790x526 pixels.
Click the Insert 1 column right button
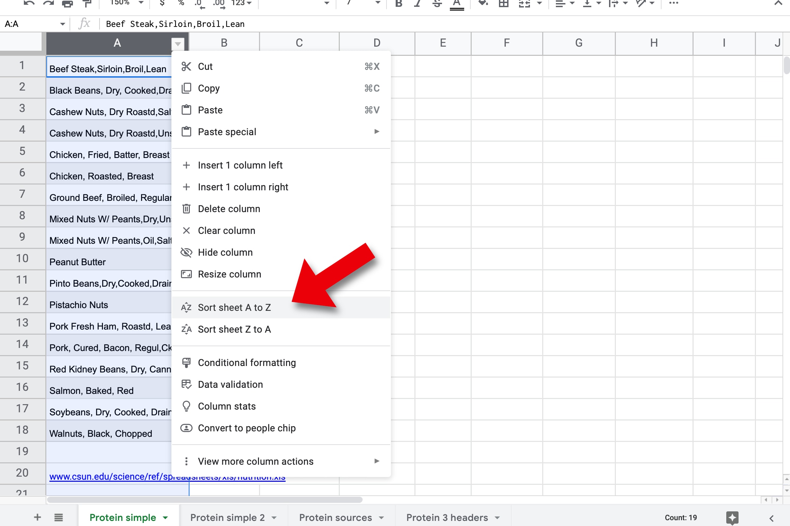pos(243,187)
